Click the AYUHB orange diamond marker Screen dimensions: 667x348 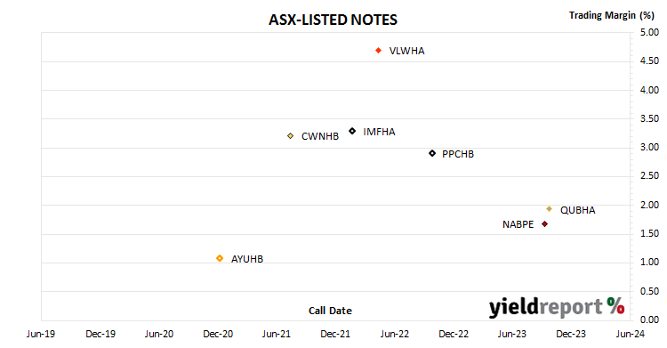coord(220,258)
